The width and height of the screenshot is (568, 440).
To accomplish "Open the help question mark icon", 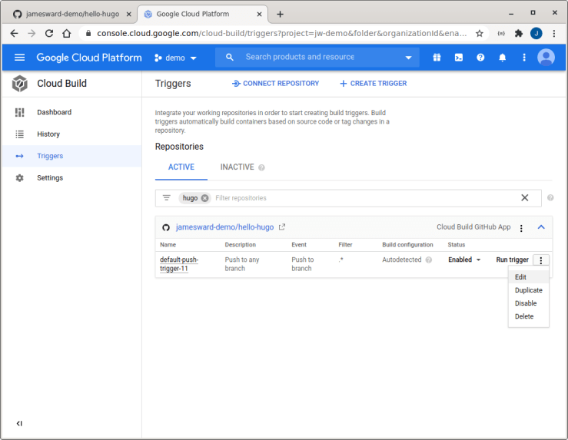I will tap(480, 58).
